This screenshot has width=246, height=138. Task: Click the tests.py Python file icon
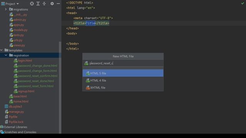coord(11,35)
